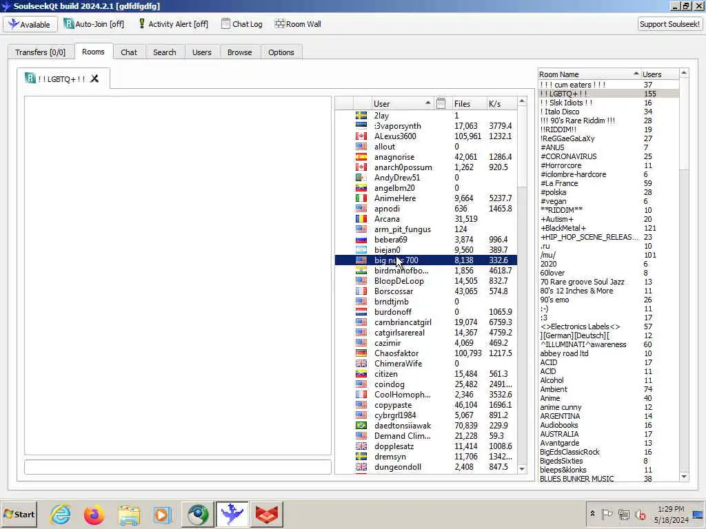
Task: Click the Canadian flag next to ALexus3600
Action: [361, 136]
